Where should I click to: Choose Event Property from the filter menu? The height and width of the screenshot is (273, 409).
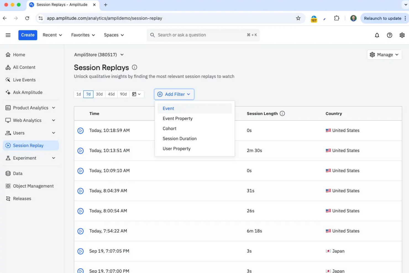click(195, 119)
